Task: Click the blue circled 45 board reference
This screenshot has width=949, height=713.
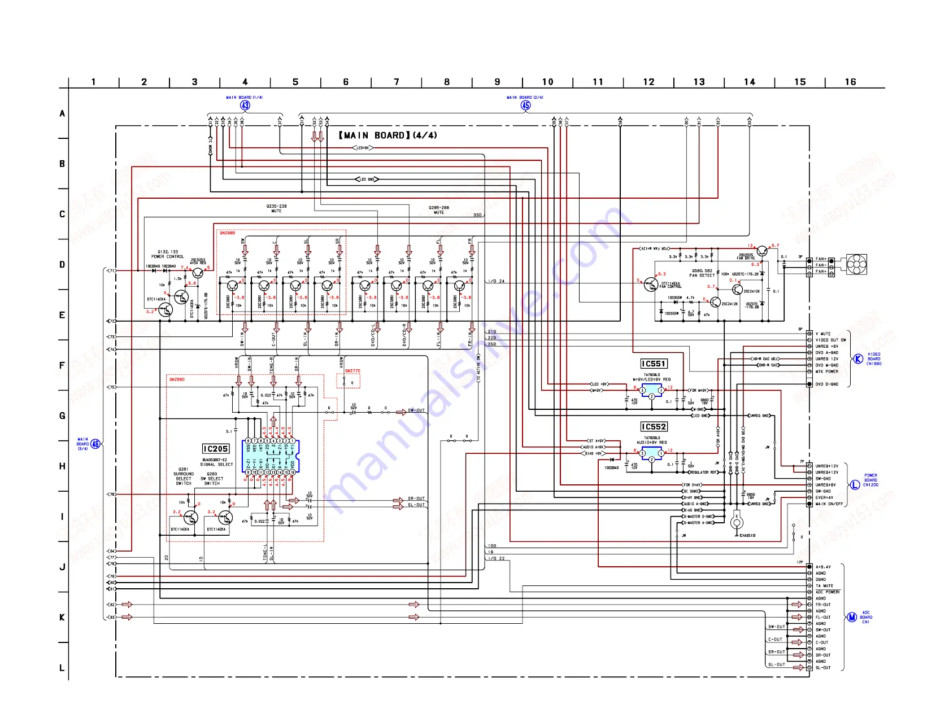Action: (526, 105)
